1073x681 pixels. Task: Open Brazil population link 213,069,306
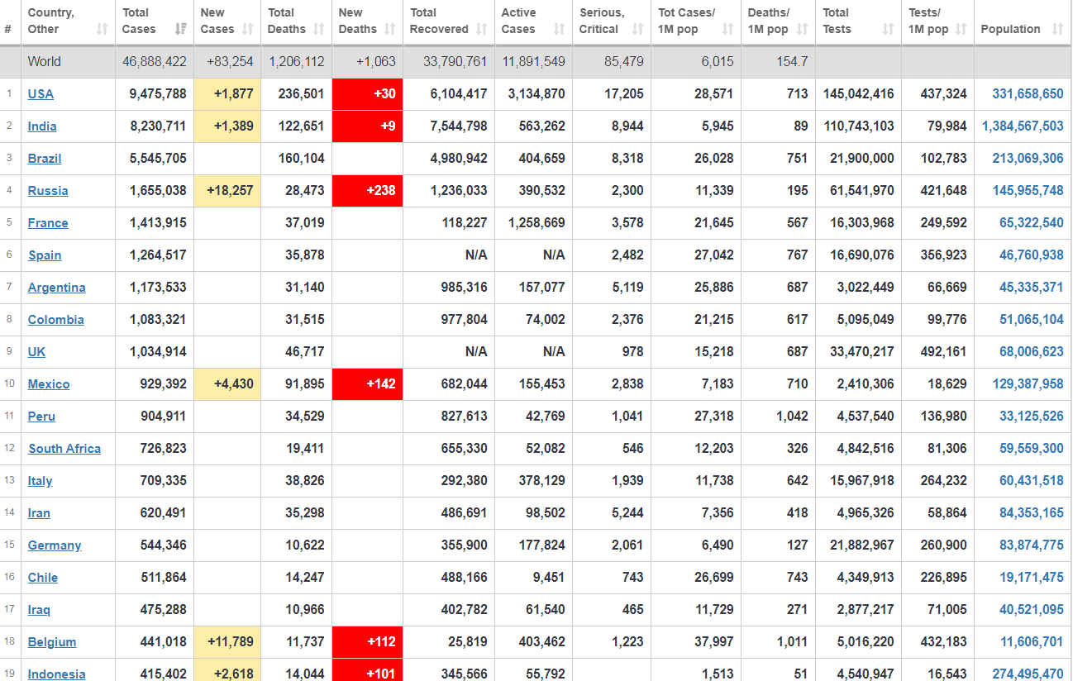click(x=1028, y=159)
